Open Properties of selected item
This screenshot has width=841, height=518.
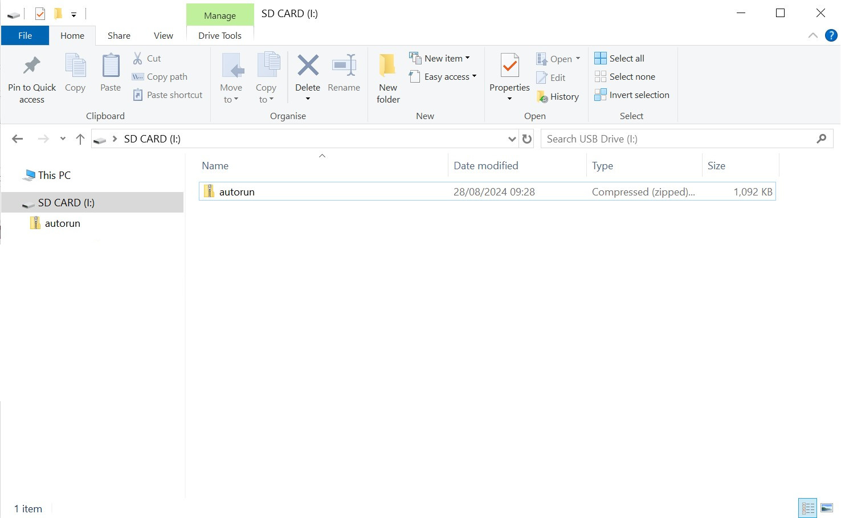pos(509,67)
